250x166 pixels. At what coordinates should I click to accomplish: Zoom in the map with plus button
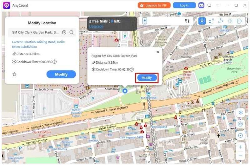[240, 147]
